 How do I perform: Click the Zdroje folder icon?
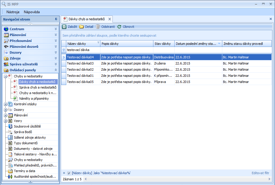[6, 58]
